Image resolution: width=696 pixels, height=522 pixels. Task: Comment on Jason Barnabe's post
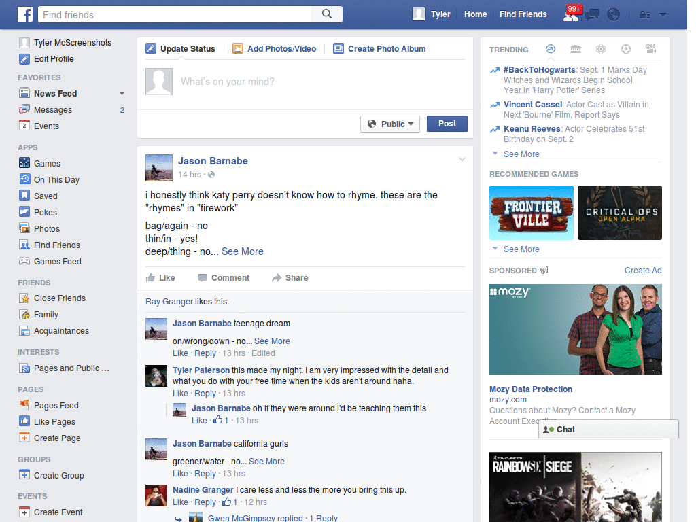pos(224,278)
